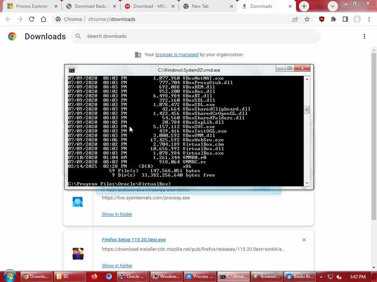Viewport: 377px width, 282px height.
Task: Go back using the browser back arrow
Action: [x=8, y=19]
